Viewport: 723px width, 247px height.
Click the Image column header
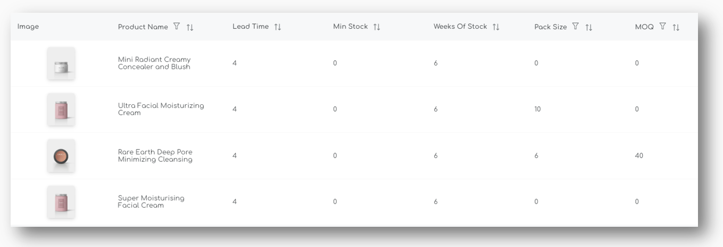pos(28,27)
